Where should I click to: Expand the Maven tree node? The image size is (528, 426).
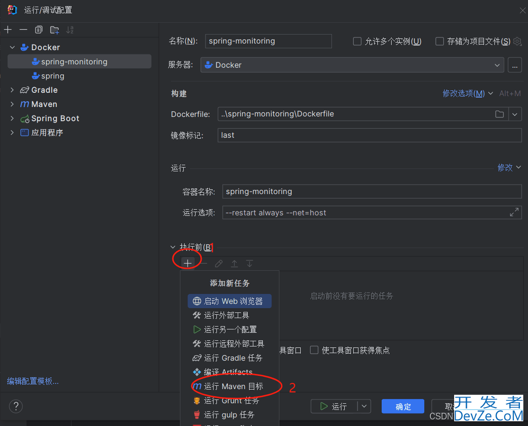12,104
